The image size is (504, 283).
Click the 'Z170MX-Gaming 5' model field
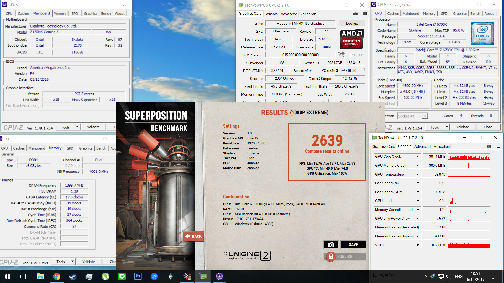coord(60,32)
